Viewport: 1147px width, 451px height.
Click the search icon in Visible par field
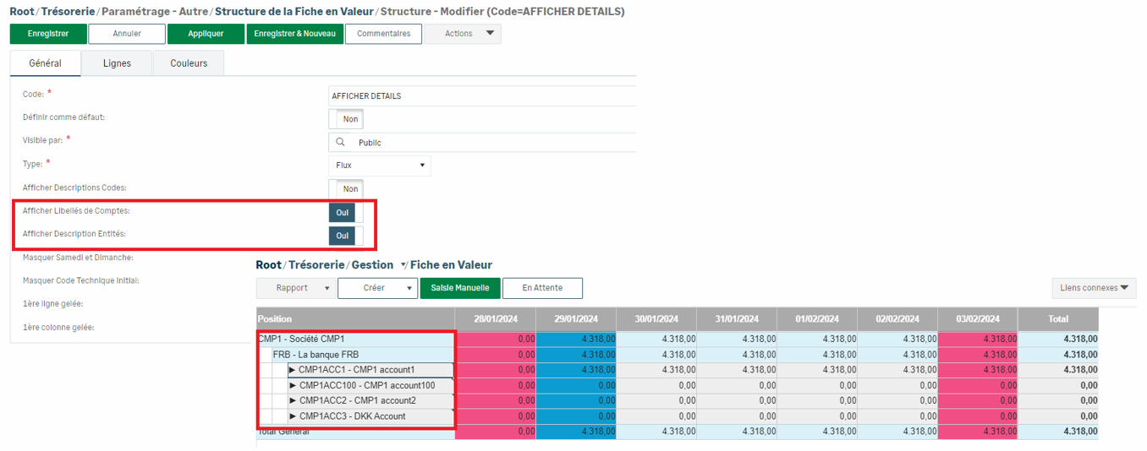click(x=340, y=143)
